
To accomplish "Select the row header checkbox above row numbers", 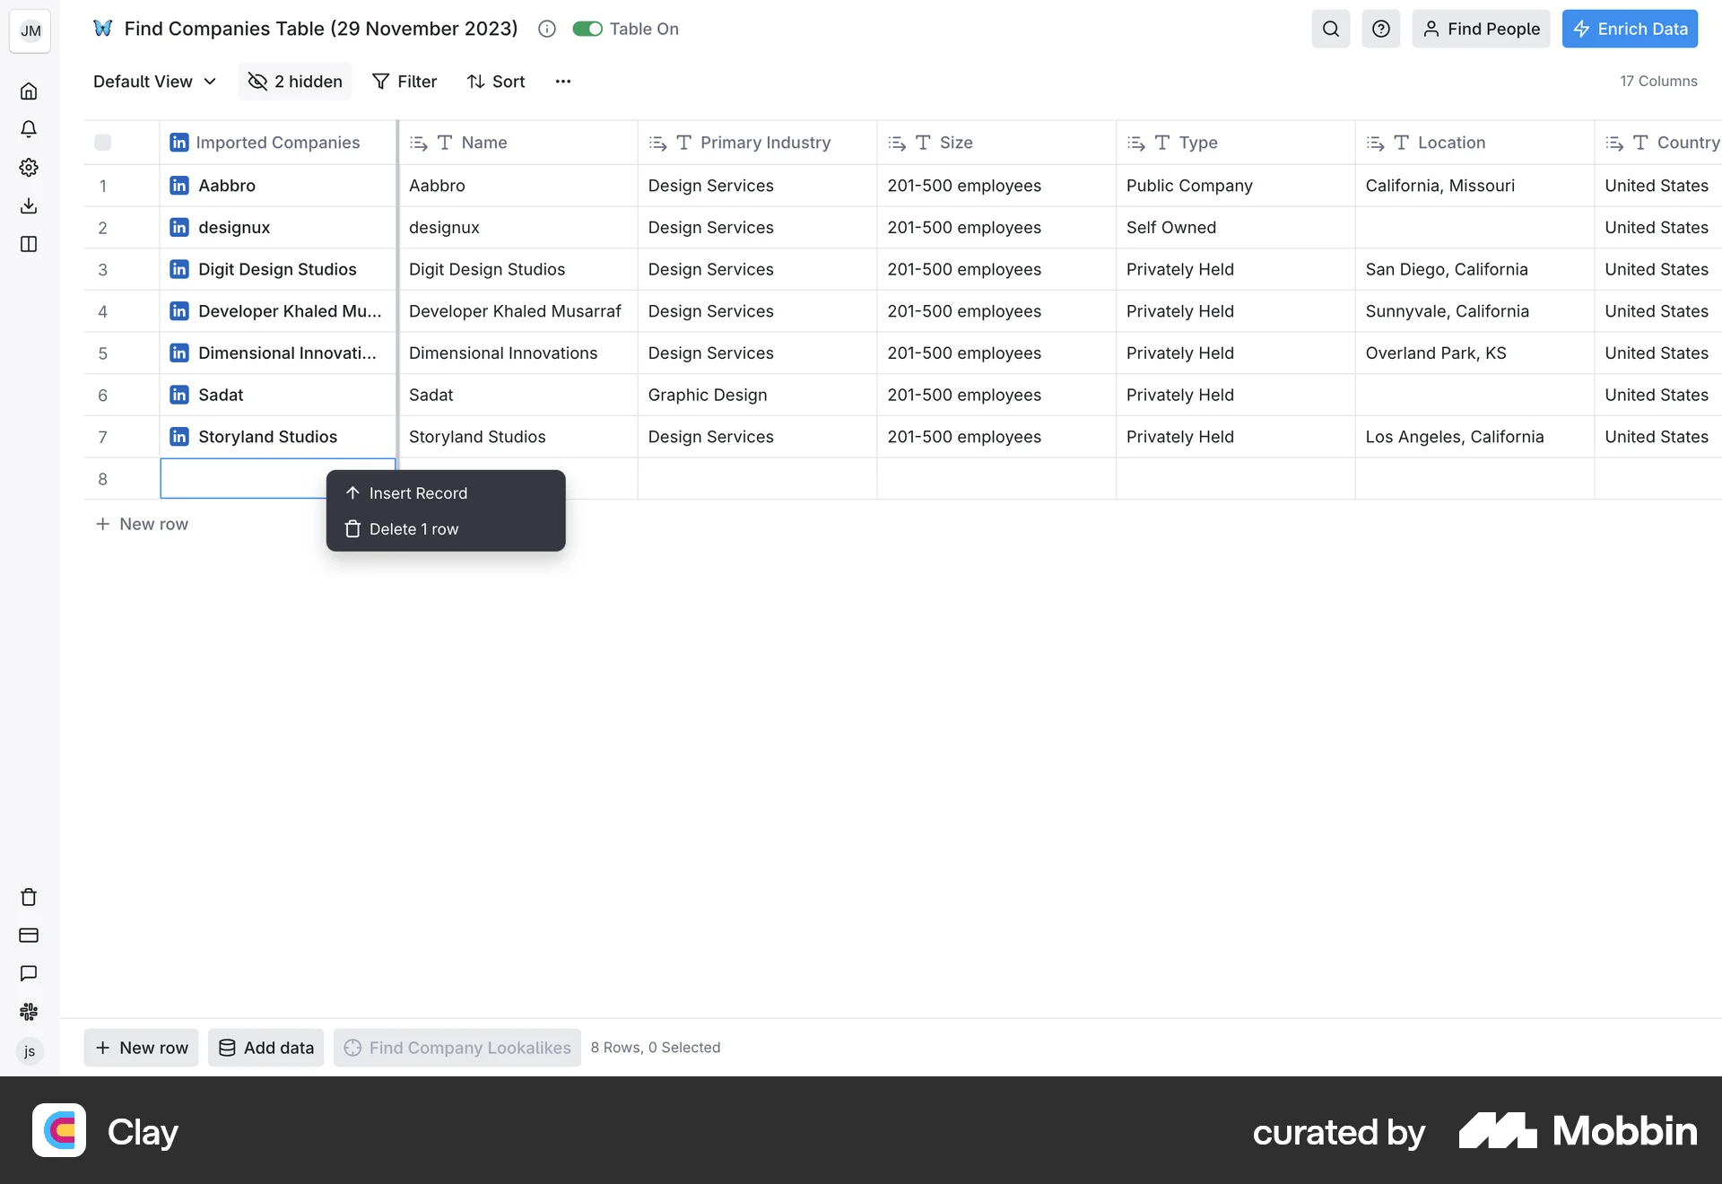I will click(x=103, y=142).
